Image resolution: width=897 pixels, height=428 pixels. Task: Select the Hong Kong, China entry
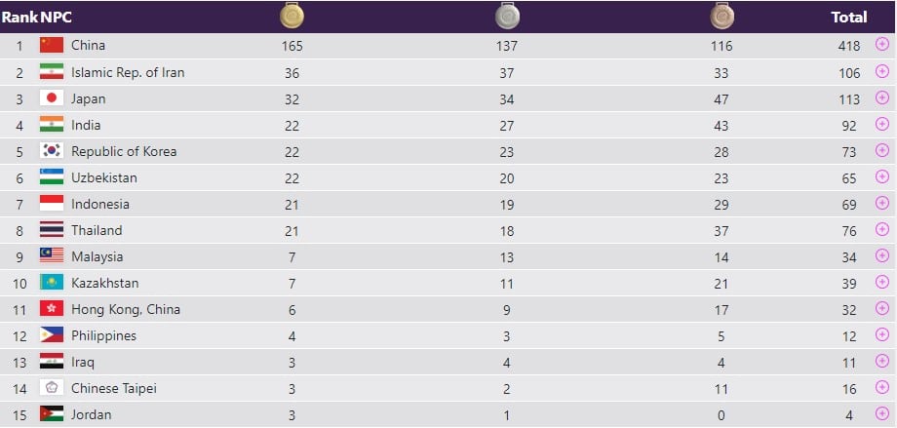[126, 309]
